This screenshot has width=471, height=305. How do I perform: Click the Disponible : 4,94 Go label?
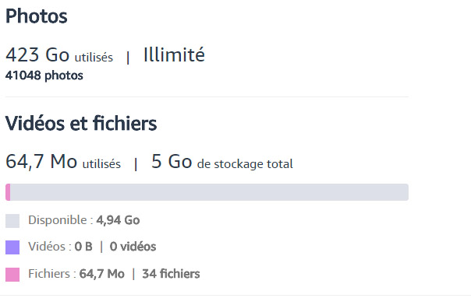coord(83,220)
